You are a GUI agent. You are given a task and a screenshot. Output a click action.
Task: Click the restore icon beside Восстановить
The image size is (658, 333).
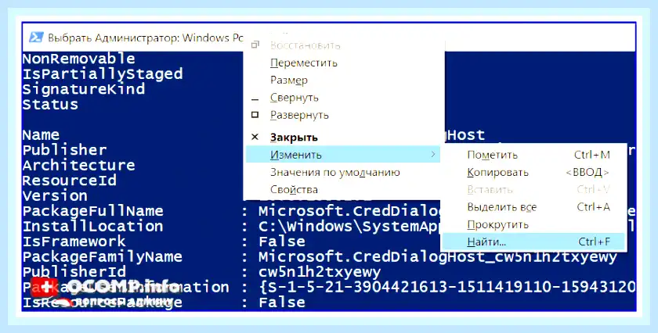click(x=255, y=45)
